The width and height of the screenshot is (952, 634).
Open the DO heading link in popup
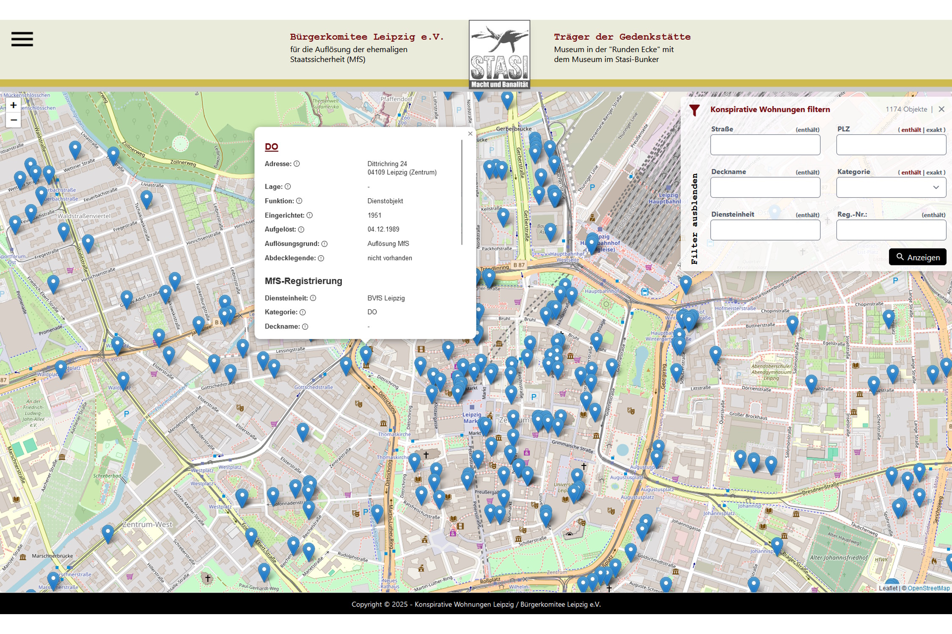click(x=271, y=147)
